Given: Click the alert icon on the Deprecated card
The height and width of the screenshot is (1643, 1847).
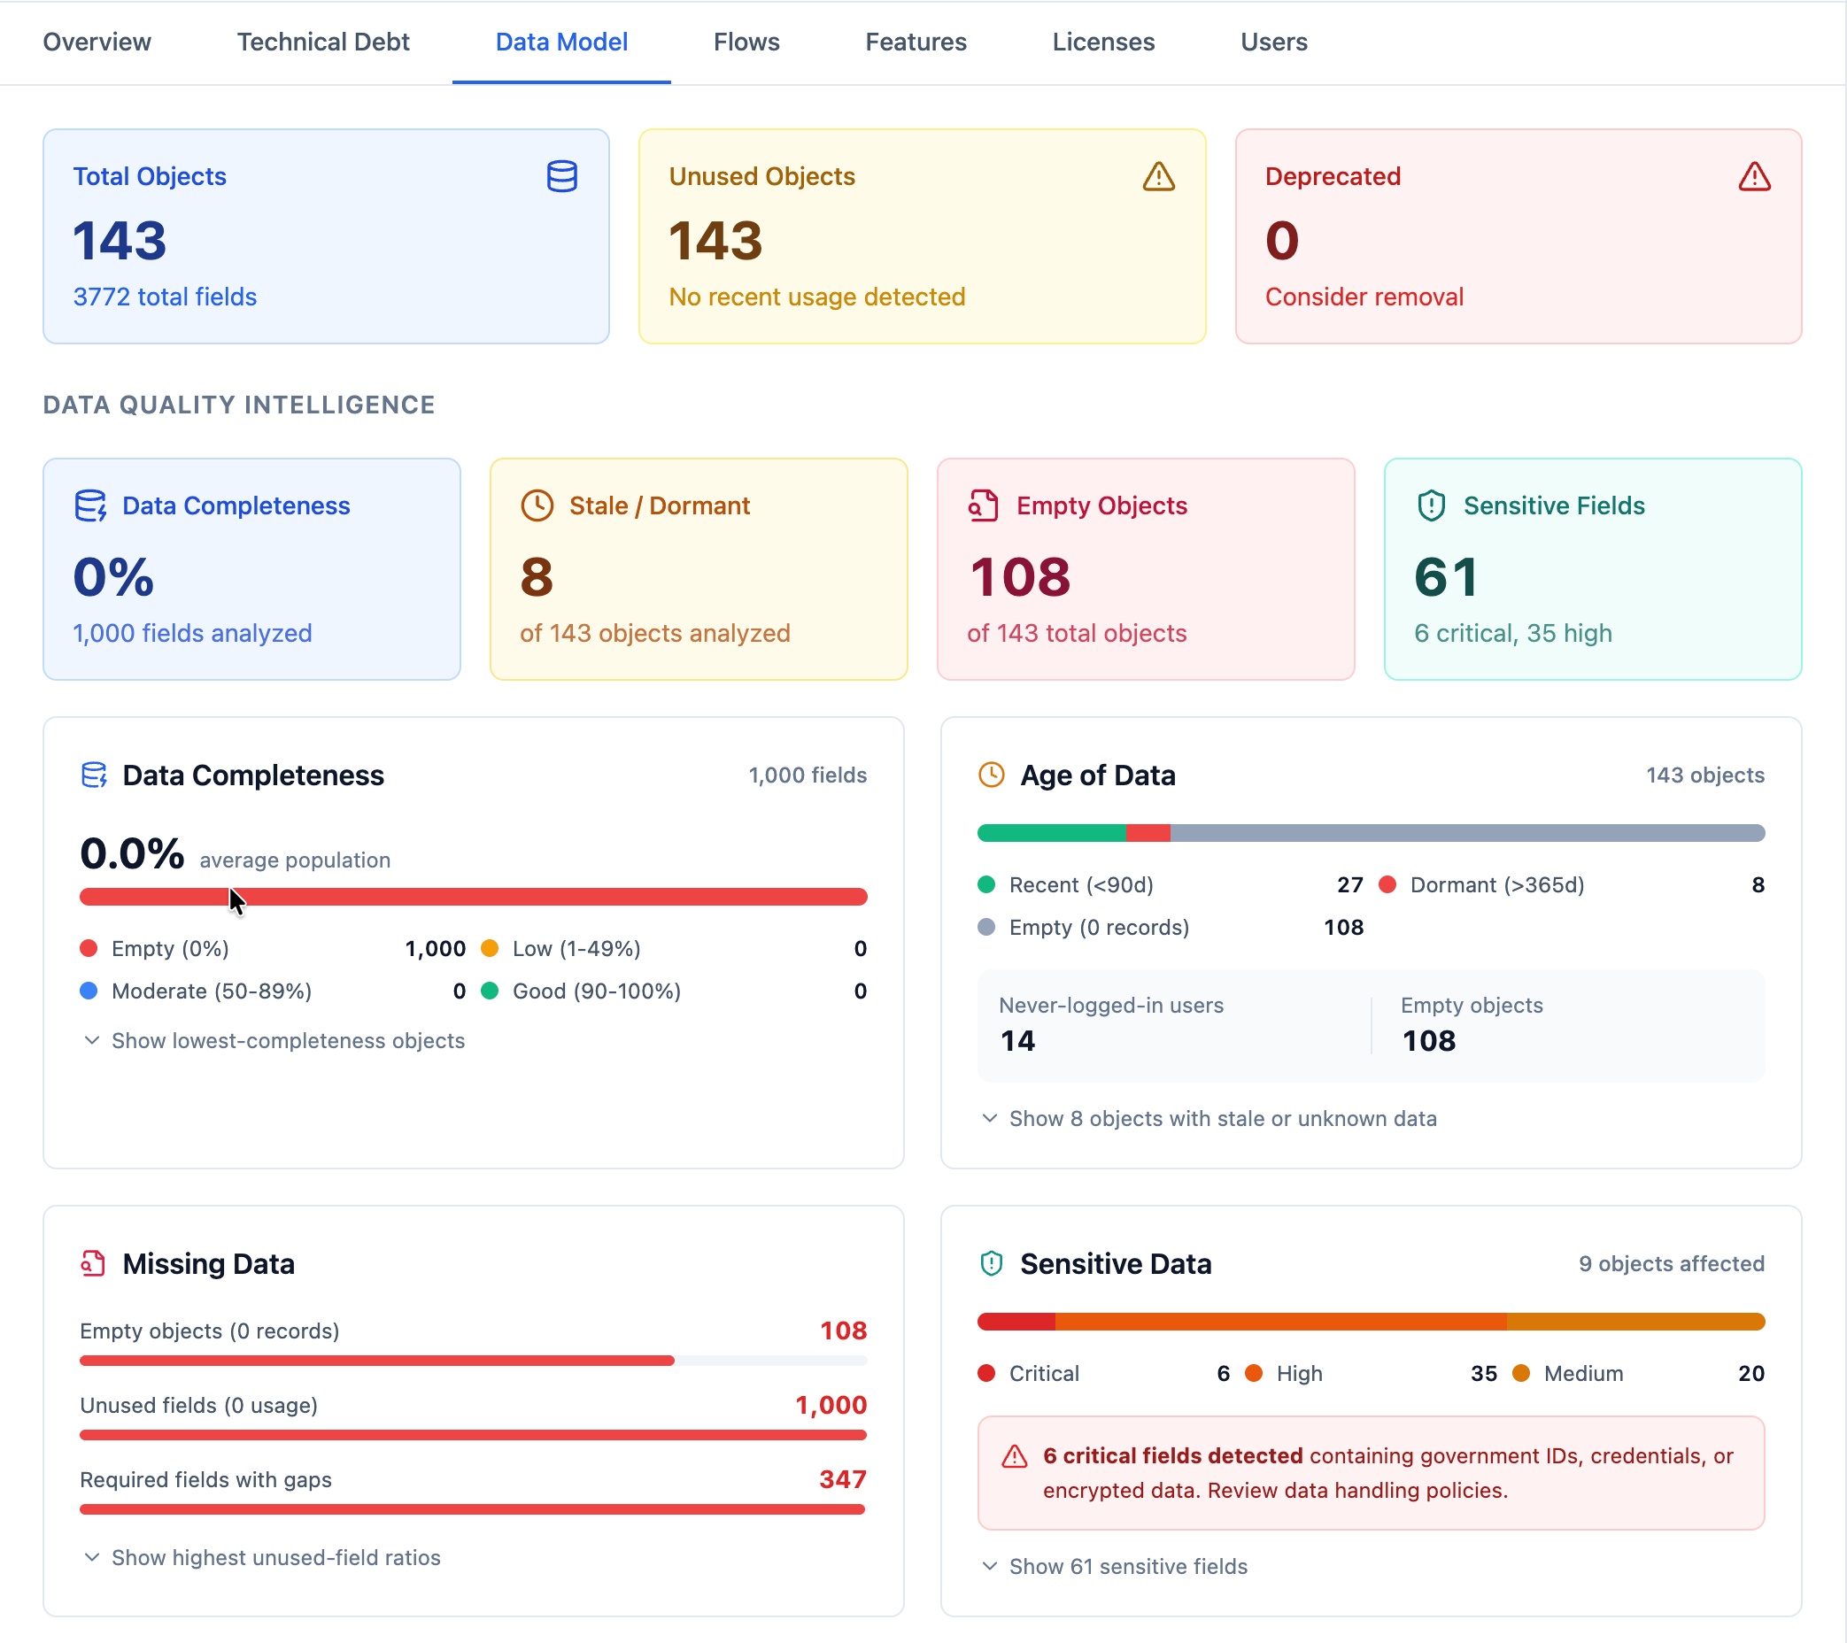Looking at the screenshot, I should 1753,177.
